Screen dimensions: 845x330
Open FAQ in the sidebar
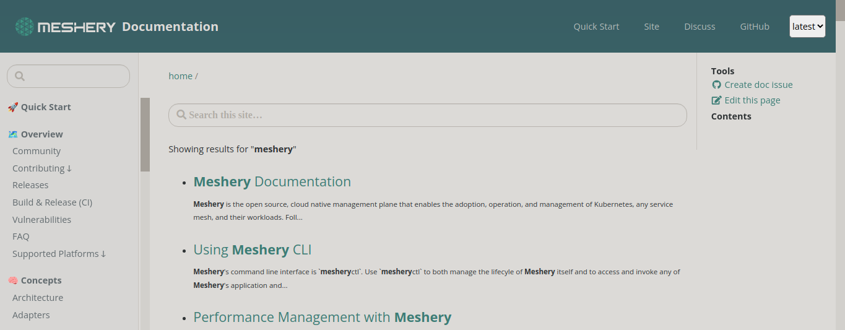pyautogui.click(x=21, y=237)
